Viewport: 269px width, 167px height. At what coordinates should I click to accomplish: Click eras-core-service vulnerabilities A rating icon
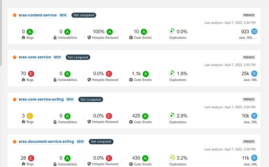[x=67, y=74]
